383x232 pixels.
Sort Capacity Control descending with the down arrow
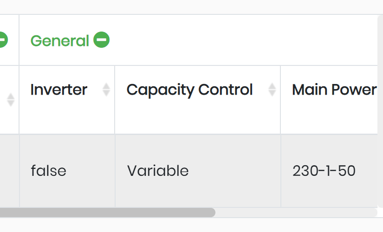[x=272, y=93]
